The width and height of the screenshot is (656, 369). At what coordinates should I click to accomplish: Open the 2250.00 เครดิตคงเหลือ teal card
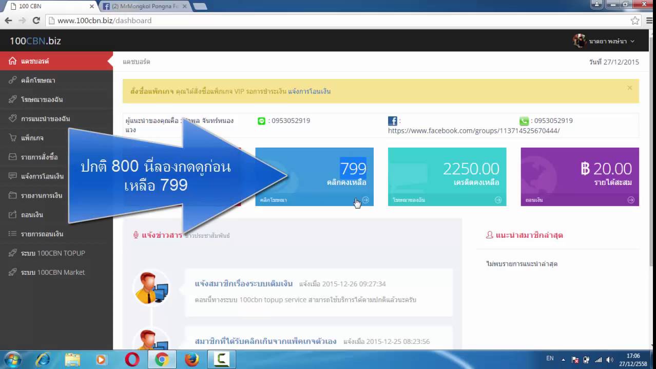[x=447, y=177]
